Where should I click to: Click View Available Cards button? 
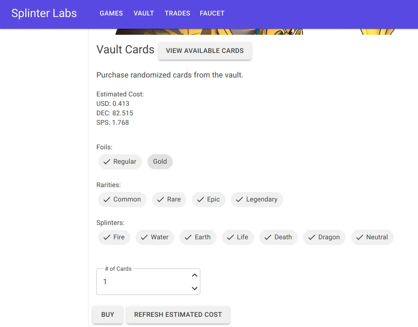[x=205, y=51]
